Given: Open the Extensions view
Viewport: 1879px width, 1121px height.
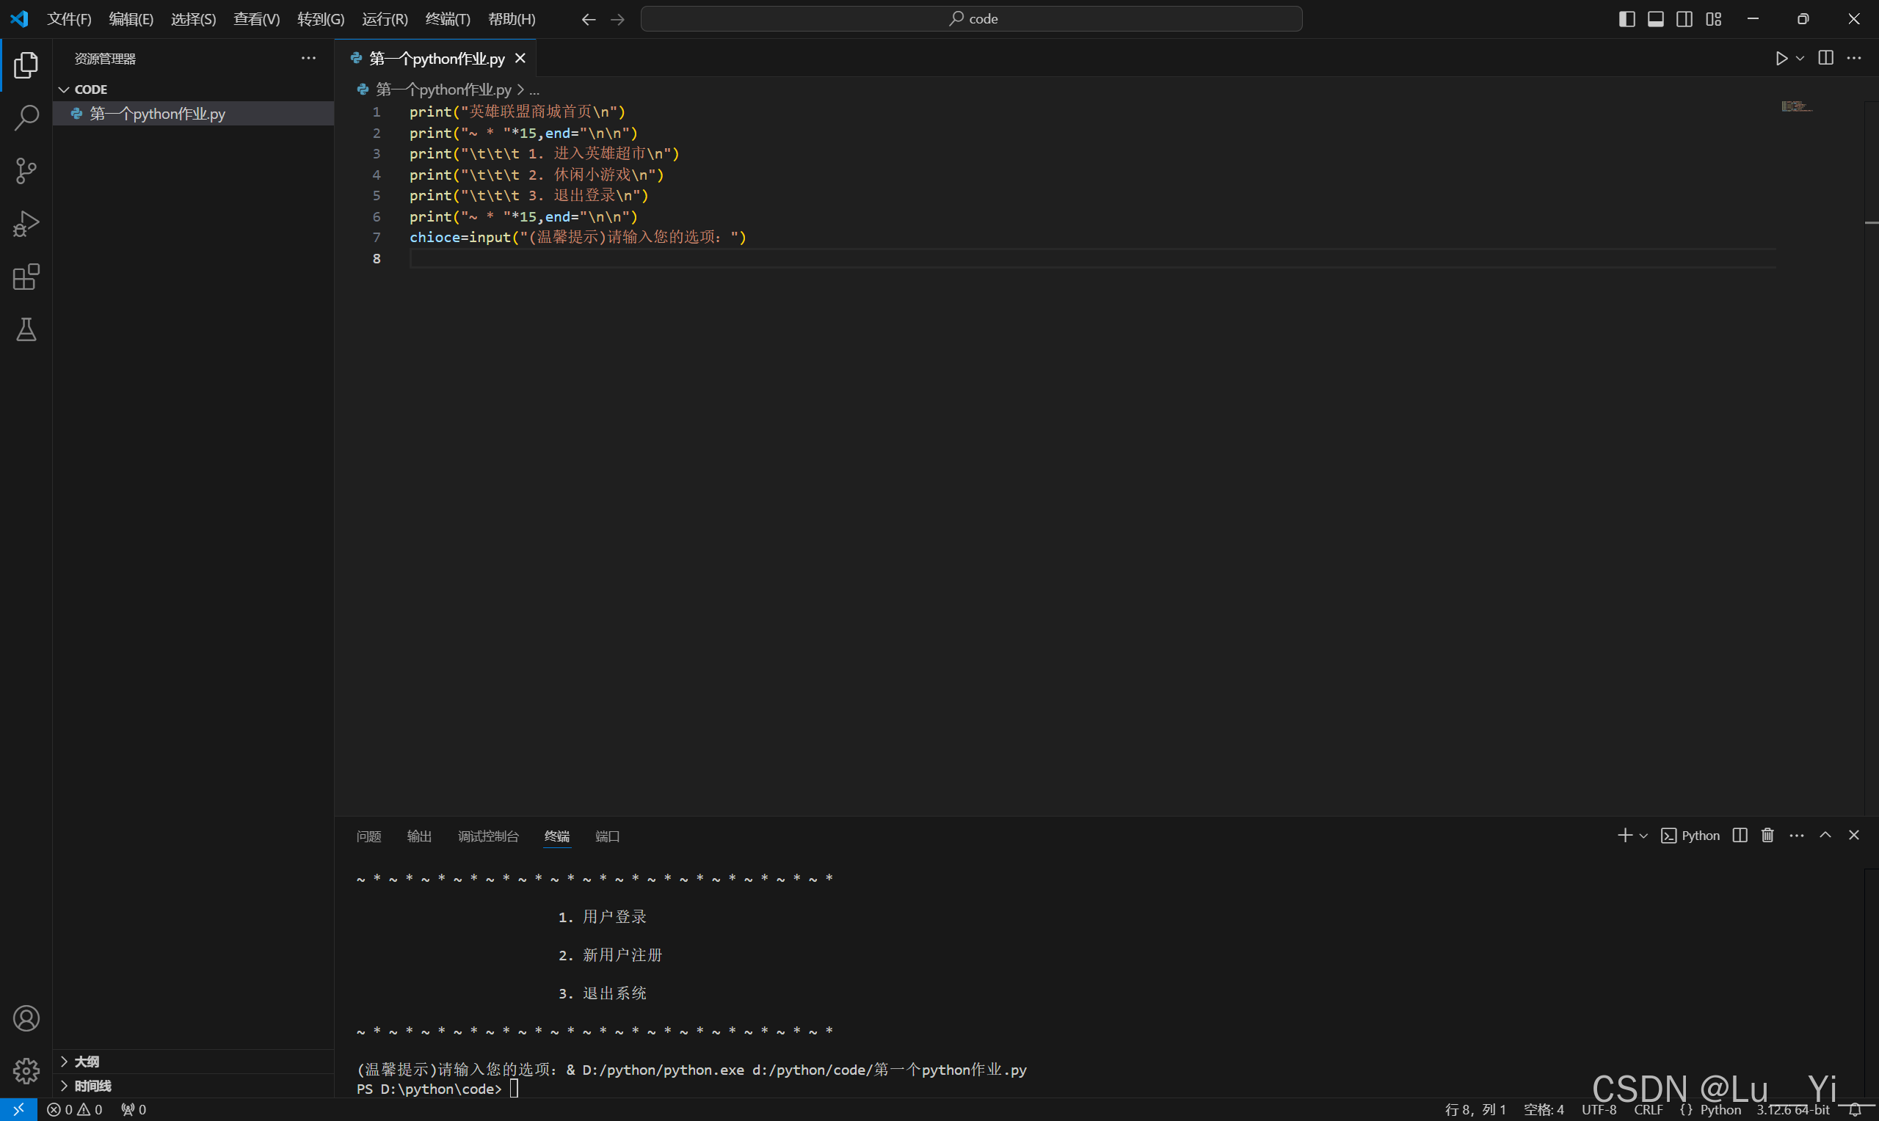Looking at the screenshot, I should pos(26,277).
